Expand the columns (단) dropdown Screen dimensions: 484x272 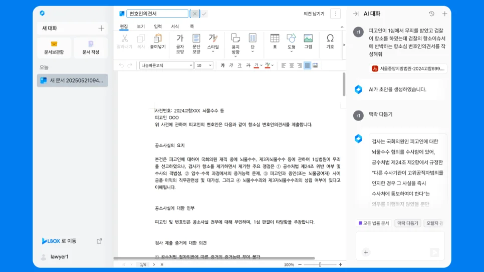(253, 52)
